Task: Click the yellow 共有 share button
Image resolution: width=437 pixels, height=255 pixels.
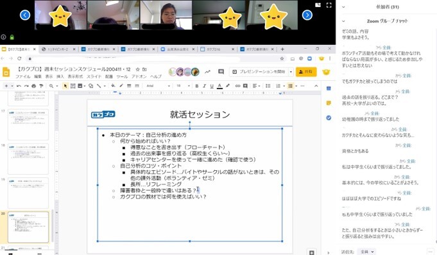Action: pos(306,72)
